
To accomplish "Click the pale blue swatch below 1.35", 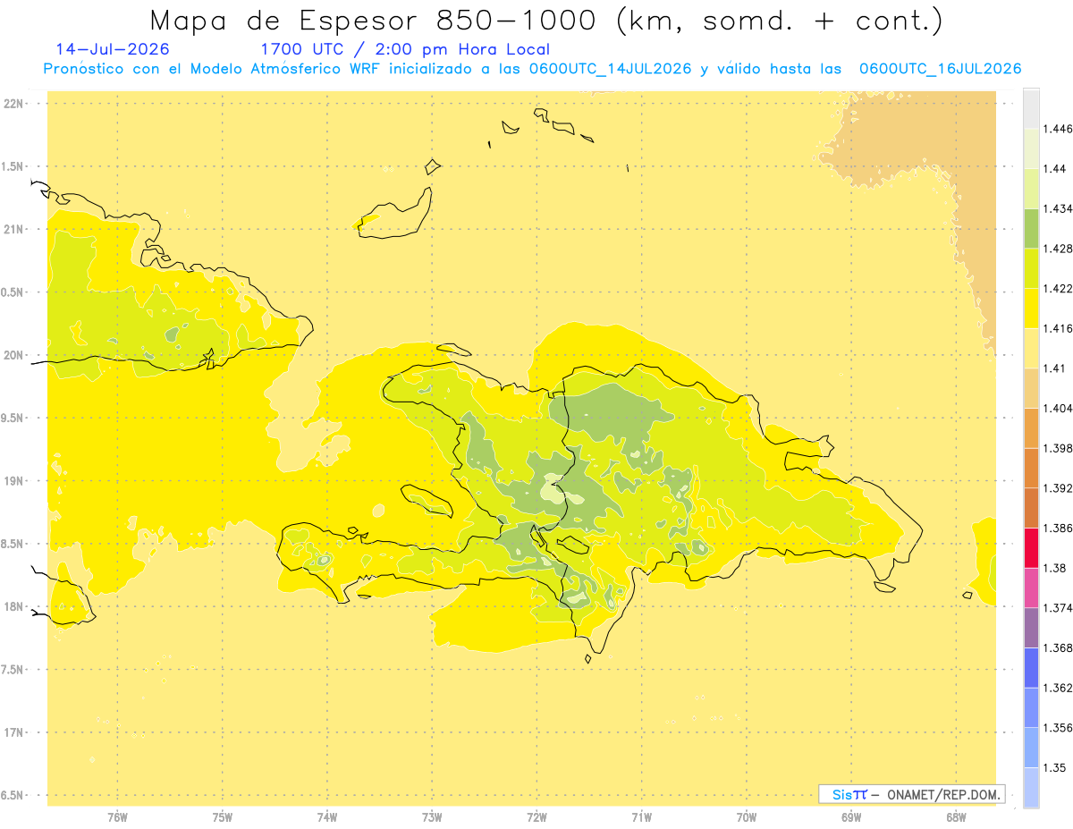I will coord(1031,788).
